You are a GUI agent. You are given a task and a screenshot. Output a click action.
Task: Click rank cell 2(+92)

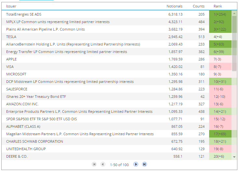click(x=220, y=22)
